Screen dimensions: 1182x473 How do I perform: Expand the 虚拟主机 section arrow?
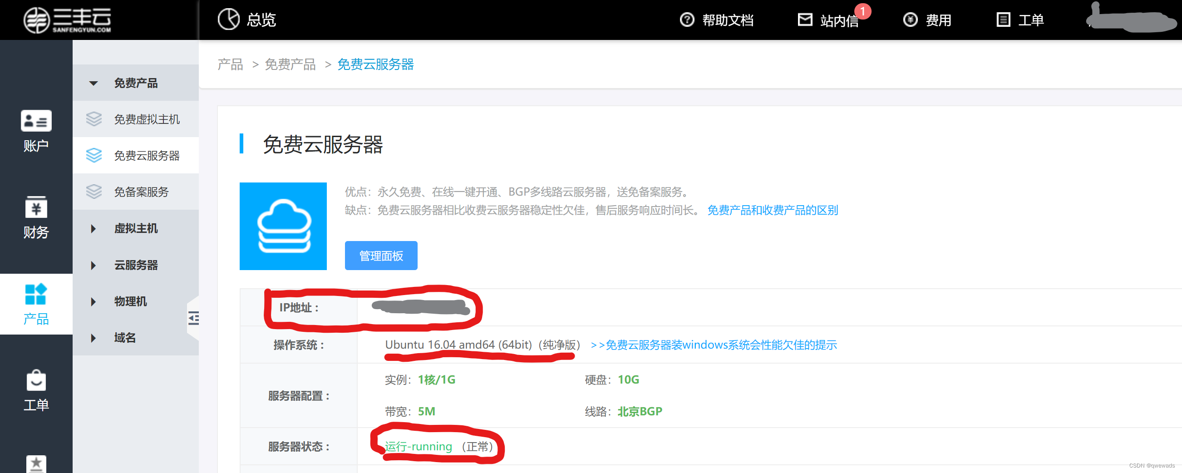pos(94,228)
